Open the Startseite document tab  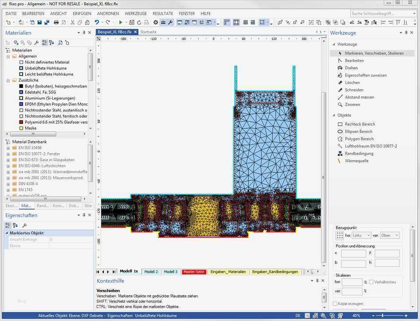tap(148, 32)
